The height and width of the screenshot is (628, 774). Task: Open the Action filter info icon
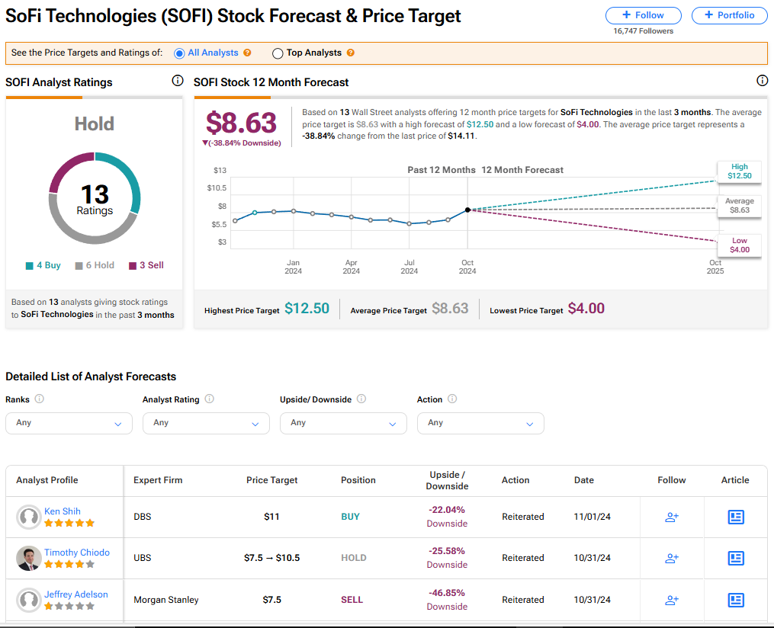(452, 399)
